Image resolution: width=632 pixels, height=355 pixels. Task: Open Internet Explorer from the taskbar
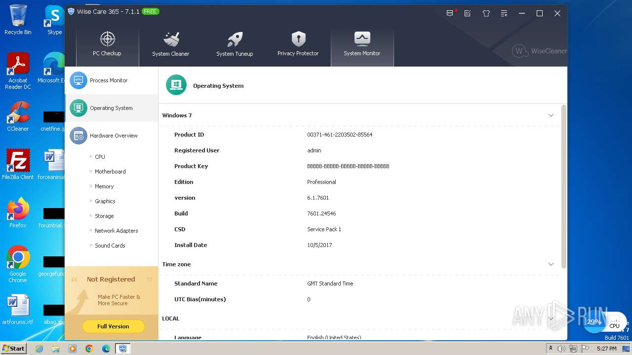click(x=39, y=349)
